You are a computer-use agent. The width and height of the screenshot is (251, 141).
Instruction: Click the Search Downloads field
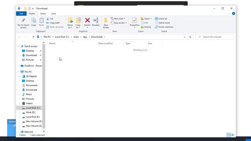click(x=215, y=37)
